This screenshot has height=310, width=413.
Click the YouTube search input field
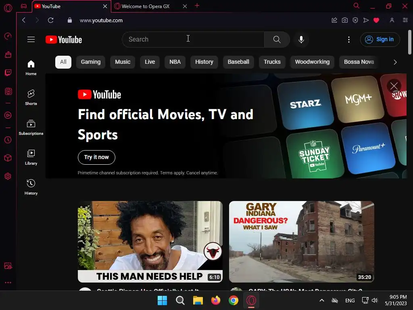(193, 40)
